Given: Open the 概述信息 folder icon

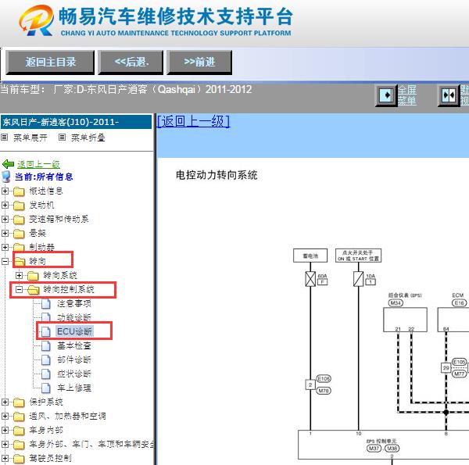Looking at the screenshot, I should [19, 191].
